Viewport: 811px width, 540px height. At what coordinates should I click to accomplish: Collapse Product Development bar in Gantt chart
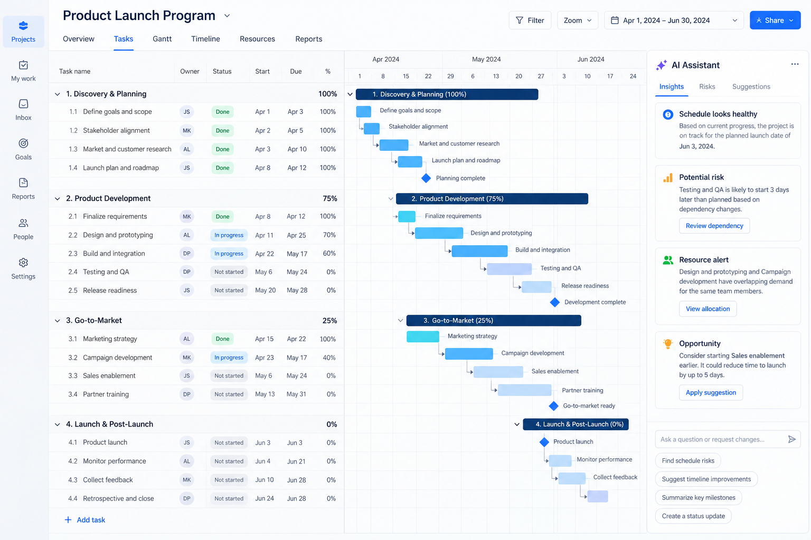coord(391,199)
